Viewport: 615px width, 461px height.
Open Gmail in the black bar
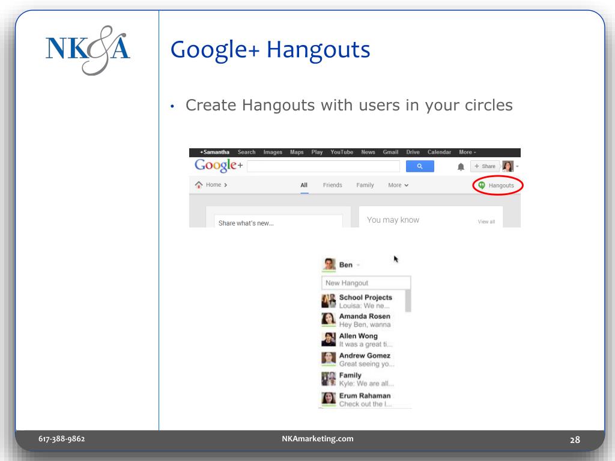tap(390, 152)
